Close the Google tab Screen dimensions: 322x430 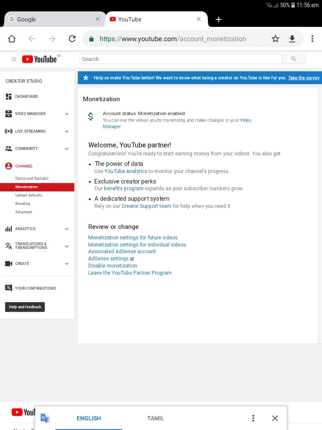97,19
